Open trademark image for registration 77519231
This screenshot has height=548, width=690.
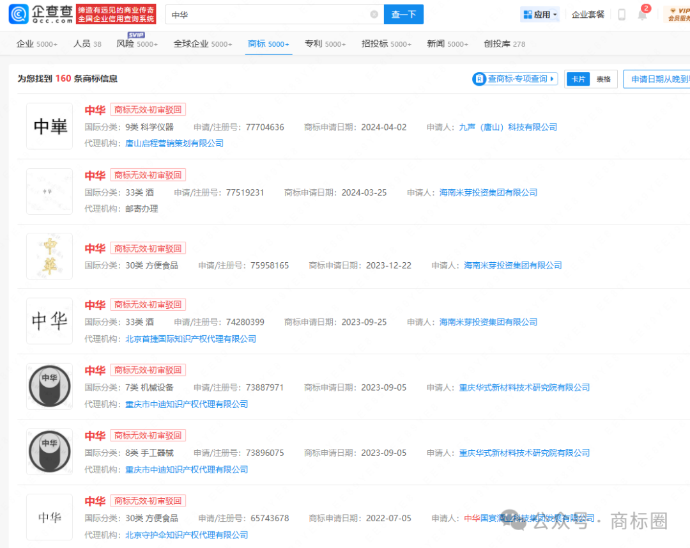49,192
